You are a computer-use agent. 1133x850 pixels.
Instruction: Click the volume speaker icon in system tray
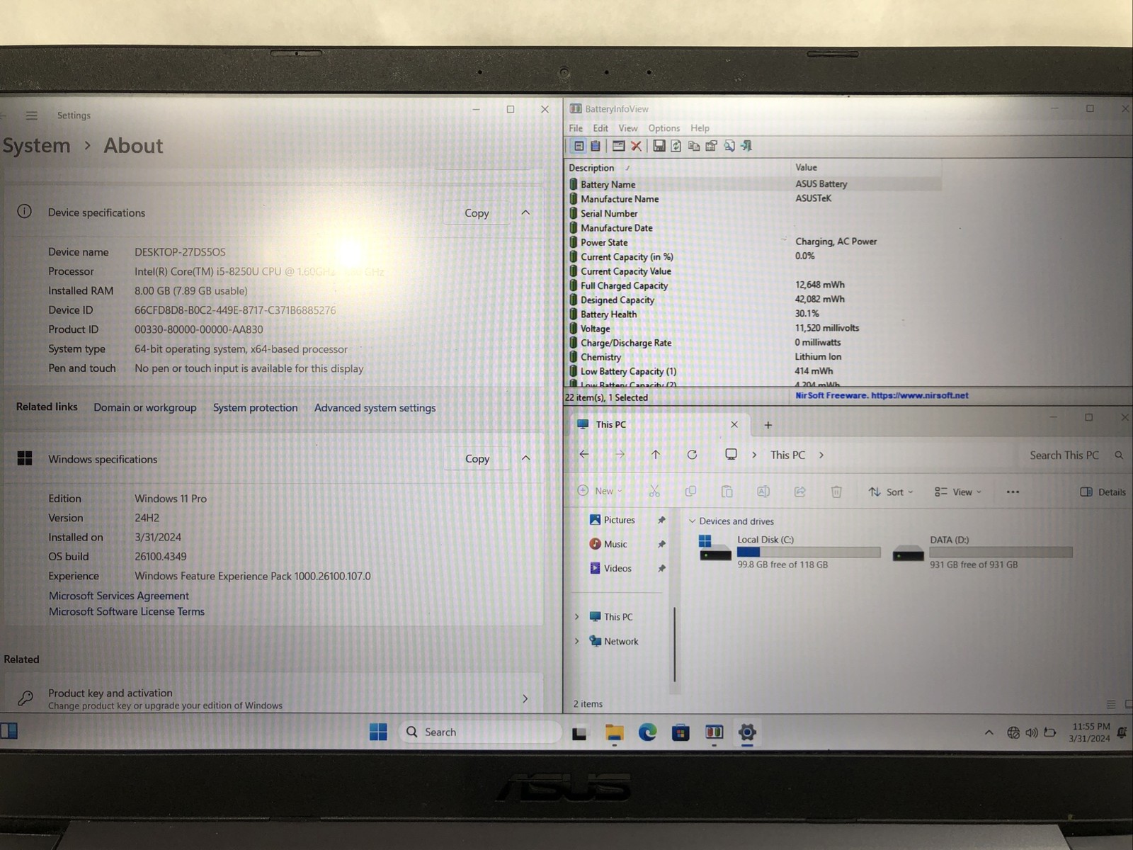pyautogui.click(x=1031, y=733)
